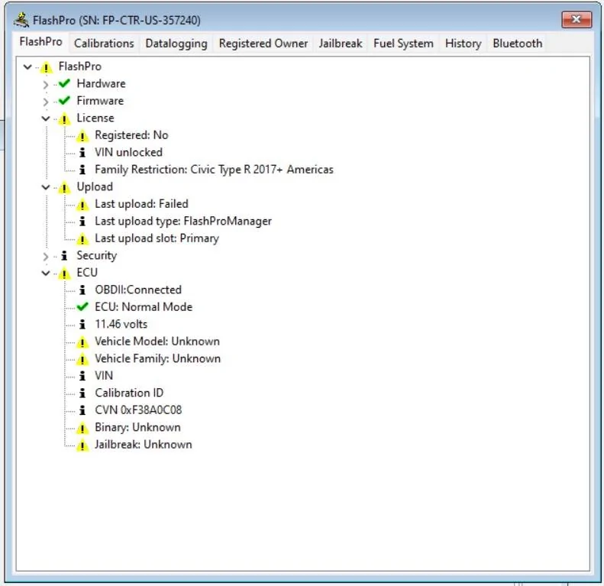Select the Upload tree item label
The width and height of the screenshot is (604, 586).
[95, 186]
